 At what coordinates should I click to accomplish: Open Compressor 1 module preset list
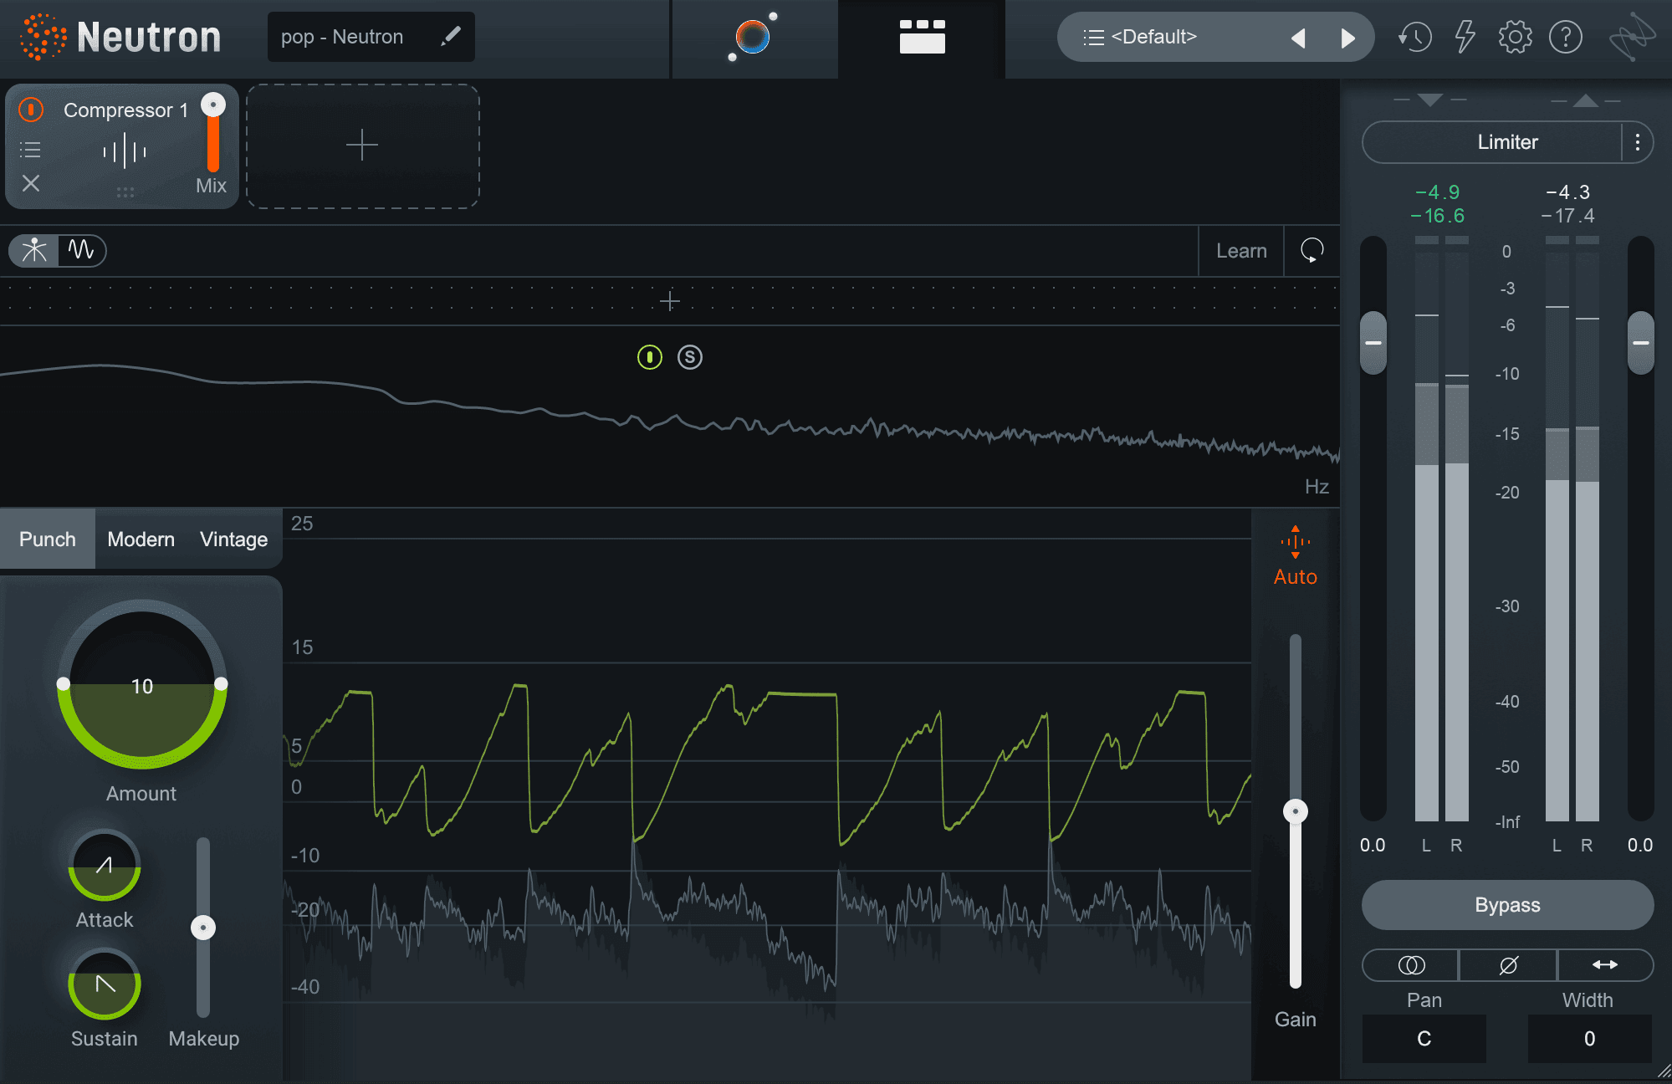[x=30, y=151]
